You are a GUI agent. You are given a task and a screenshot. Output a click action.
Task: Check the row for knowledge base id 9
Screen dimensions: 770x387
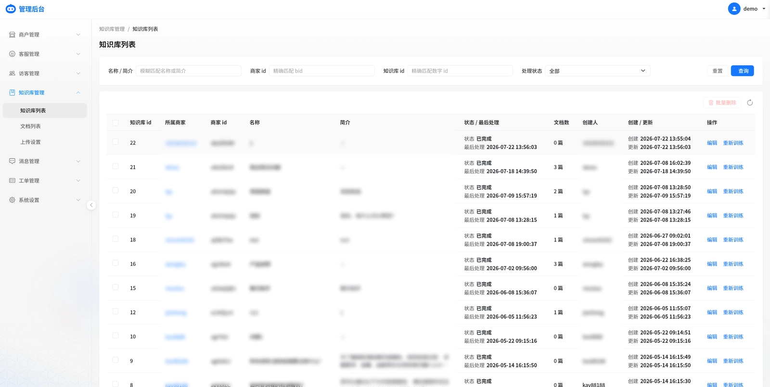(115, 360)
